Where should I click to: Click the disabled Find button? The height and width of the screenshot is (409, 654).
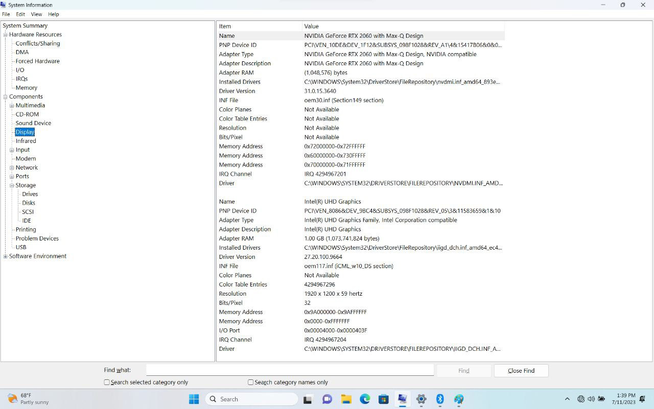(464, 371)
